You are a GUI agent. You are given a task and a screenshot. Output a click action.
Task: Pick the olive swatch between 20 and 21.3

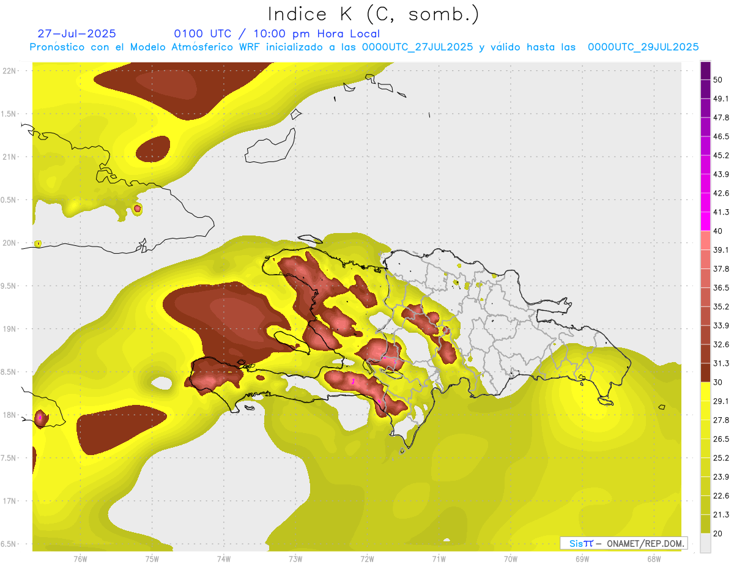[x=705, y=524]
